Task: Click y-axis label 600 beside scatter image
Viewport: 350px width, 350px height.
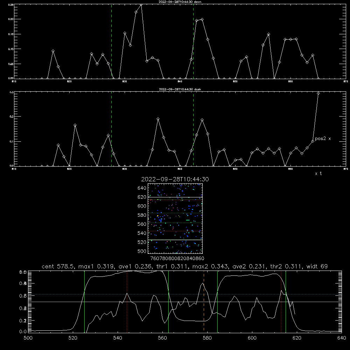Action: pyautogui.click(x=142, y=206)
